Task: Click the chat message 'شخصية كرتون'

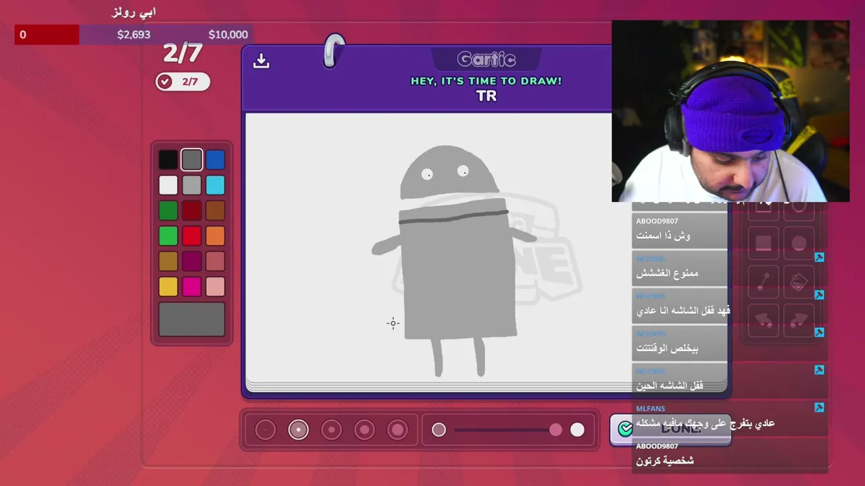Action: point(665,460)
